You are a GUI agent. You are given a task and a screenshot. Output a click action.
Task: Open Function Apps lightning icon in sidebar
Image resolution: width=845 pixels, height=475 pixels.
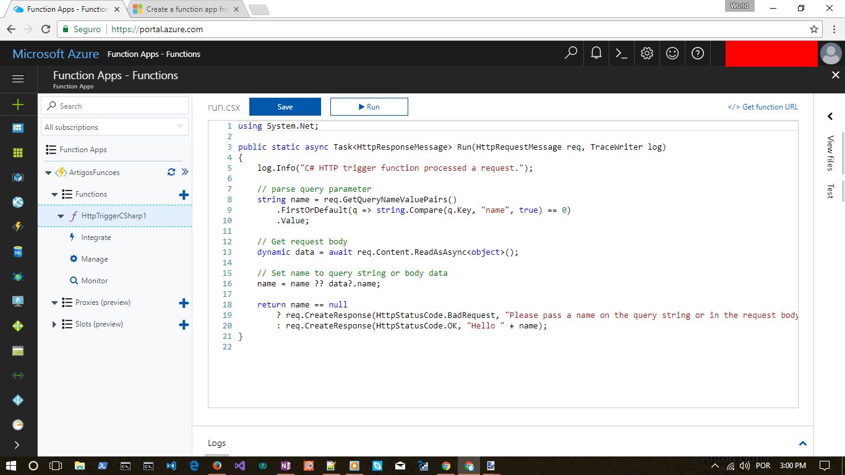tap(18, 227)
